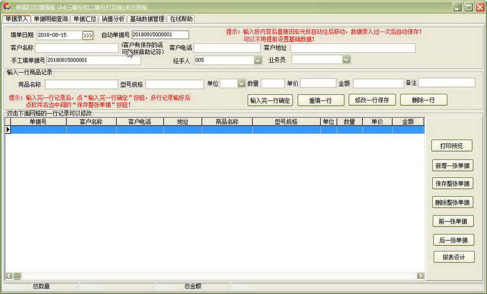Click the horizontal scrollbar right arrow
The image size is (487, 294).
pyautogui.click(x=420, y=276)
